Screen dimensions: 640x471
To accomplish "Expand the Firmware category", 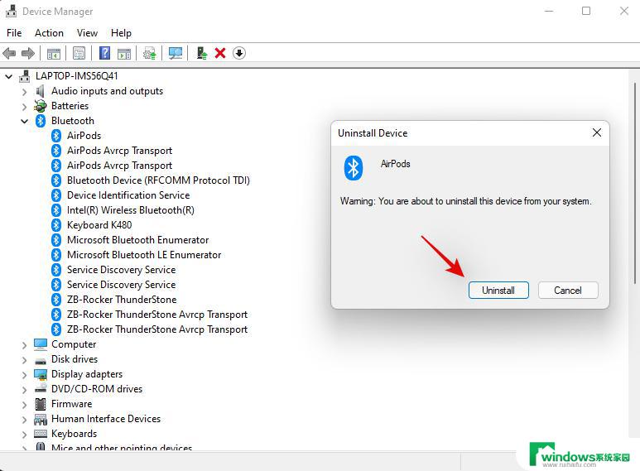I will (24, 405).
